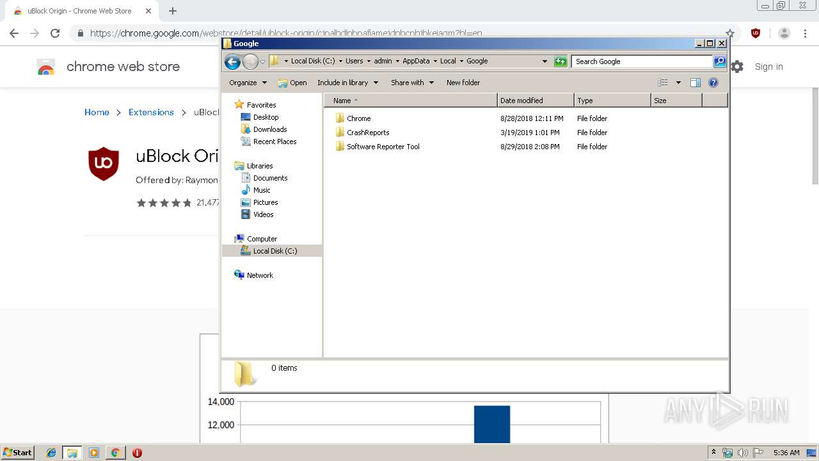Click the red Opera taskbar icon
This screenshot has width=819, height=461.
(x=137, y=453)
